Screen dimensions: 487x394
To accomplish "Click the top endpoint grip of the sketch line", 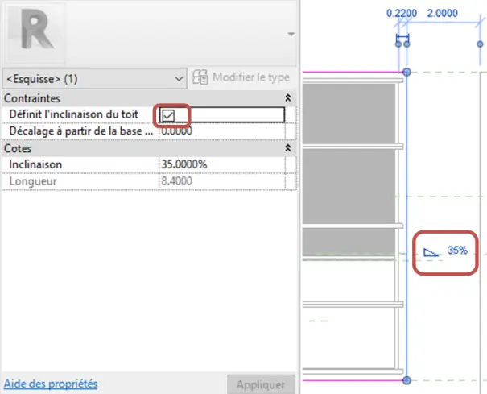I will pyautogui.click(x=407, y=73).
